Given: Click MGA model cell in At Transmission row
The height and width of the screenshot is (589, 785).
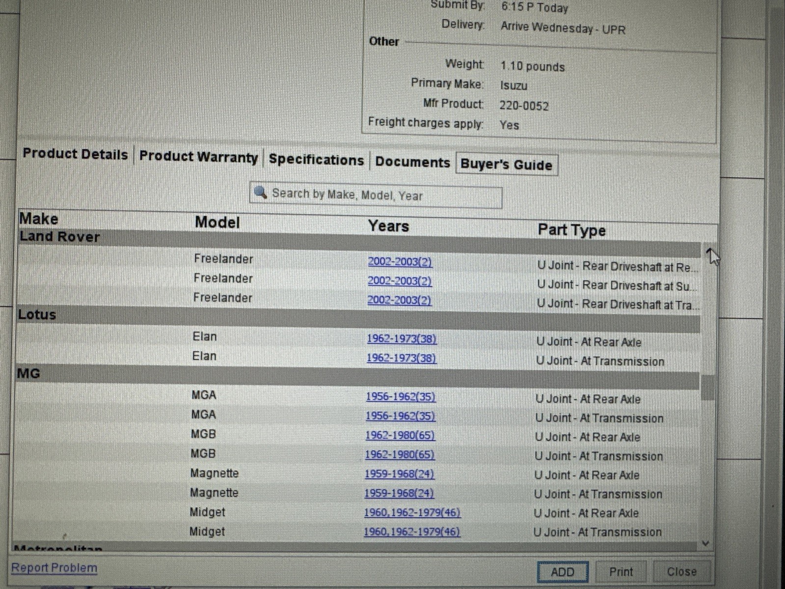Looking at the screenshot, I should pyautogui.click(x=203, y=415).
